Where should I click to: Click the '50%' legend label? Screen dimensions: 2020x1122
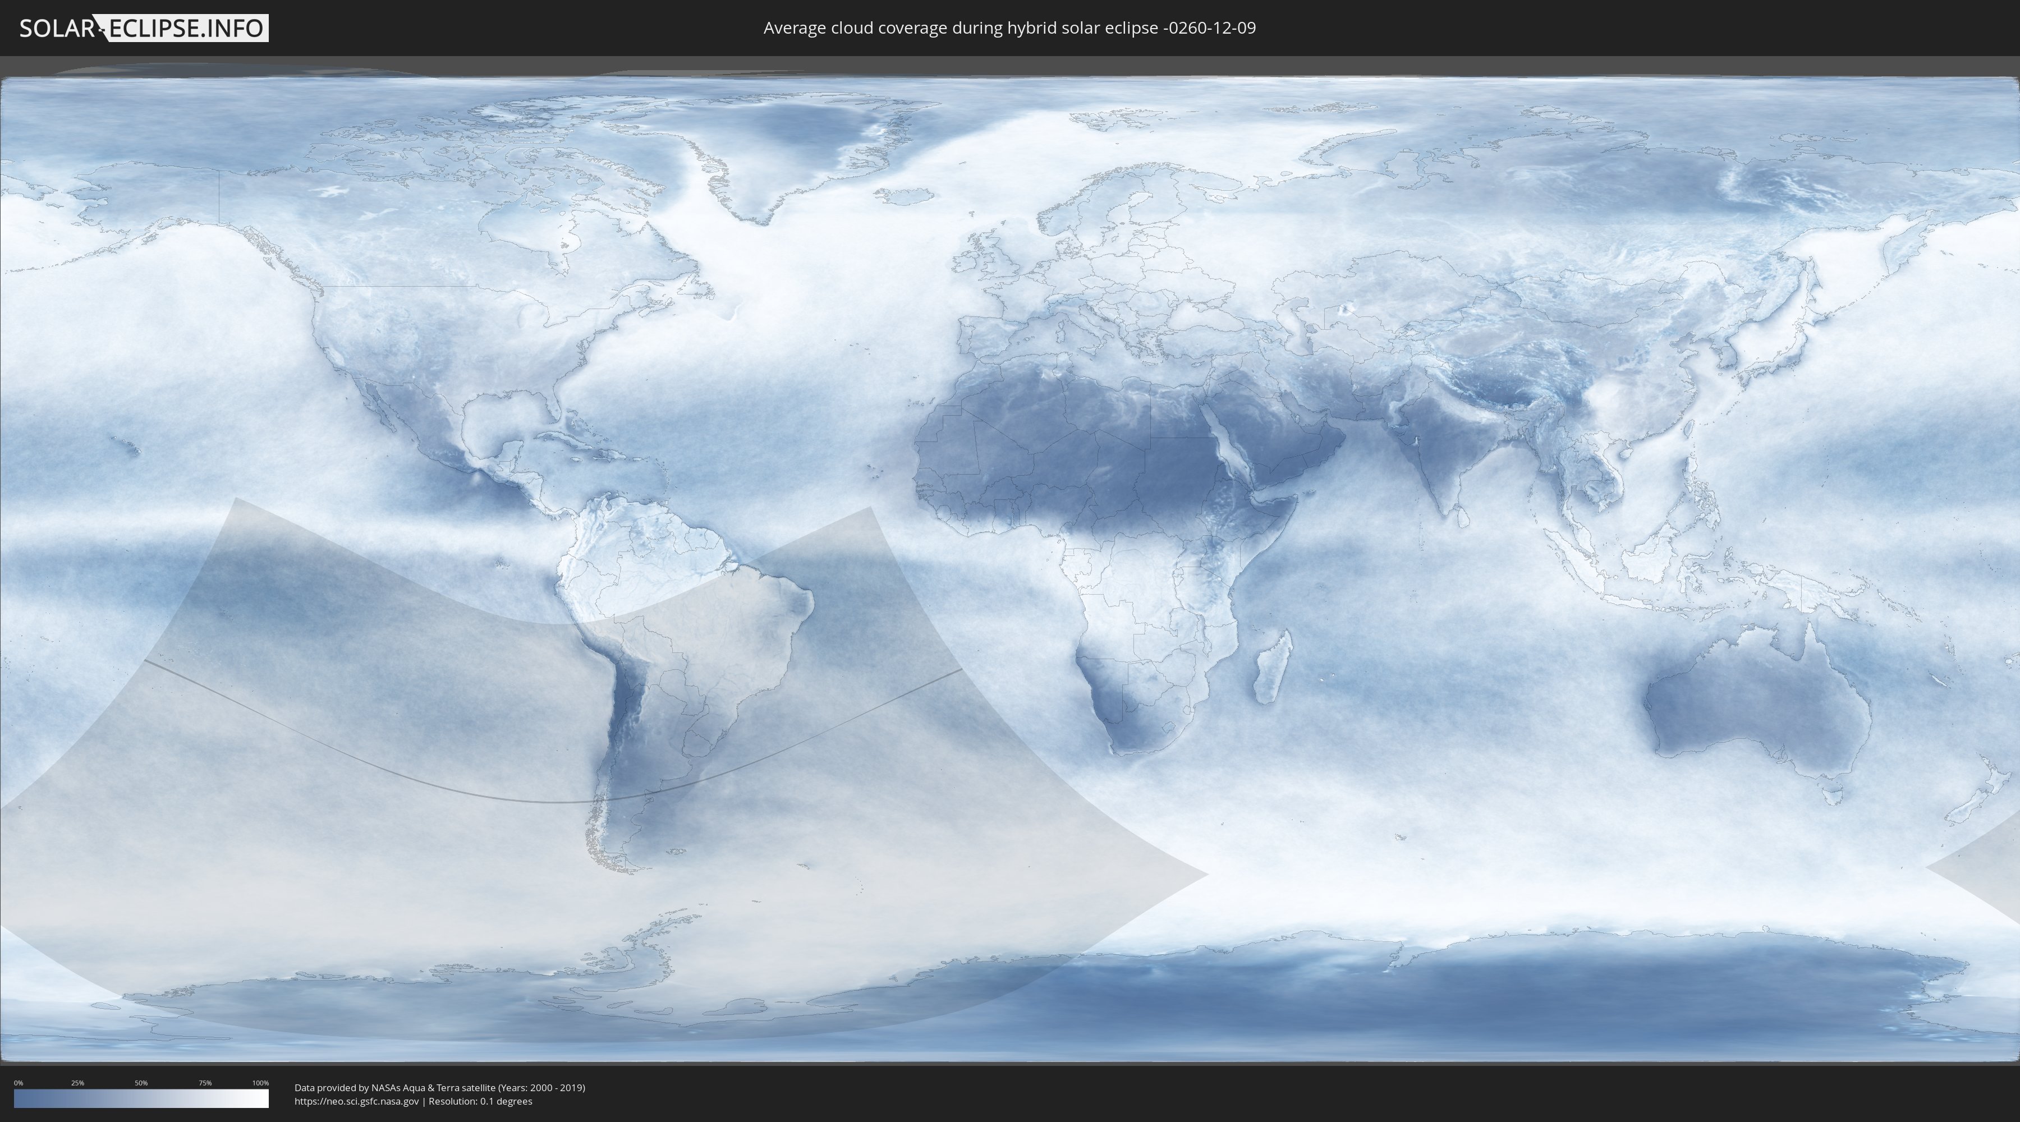(141, 1083)
